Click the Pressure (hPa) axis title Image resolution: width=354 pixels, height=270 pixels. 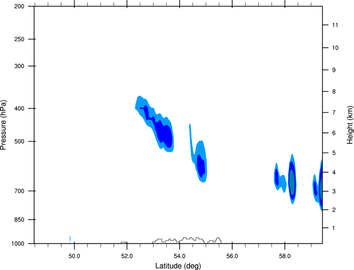(x=3, y=125)
